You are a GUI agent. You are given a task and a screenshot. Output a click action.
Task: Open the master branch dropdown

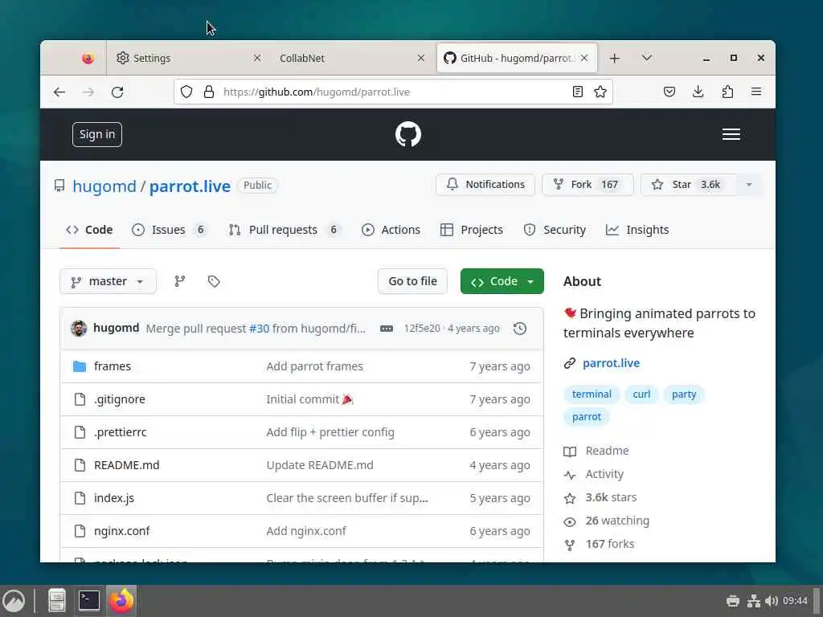click(x=108, y=282)
